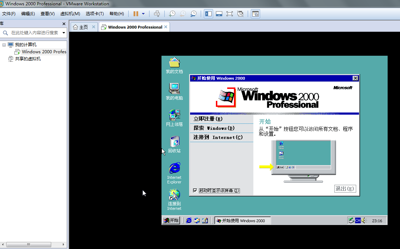This screenshot has width=400, height=249.
Task: Click 连接到 Internet(C) in the welcome dialog
Action: (222, 137)
